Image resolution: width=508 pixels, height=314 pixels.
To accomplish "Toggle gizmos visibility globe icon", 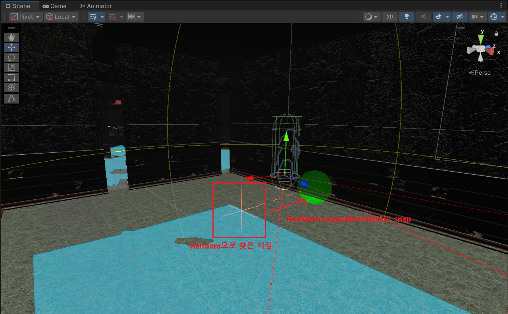I will pos(493,17).
